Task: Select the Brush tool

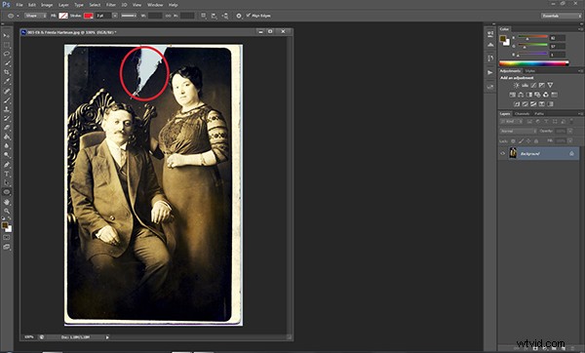Action: pos(7,100)
